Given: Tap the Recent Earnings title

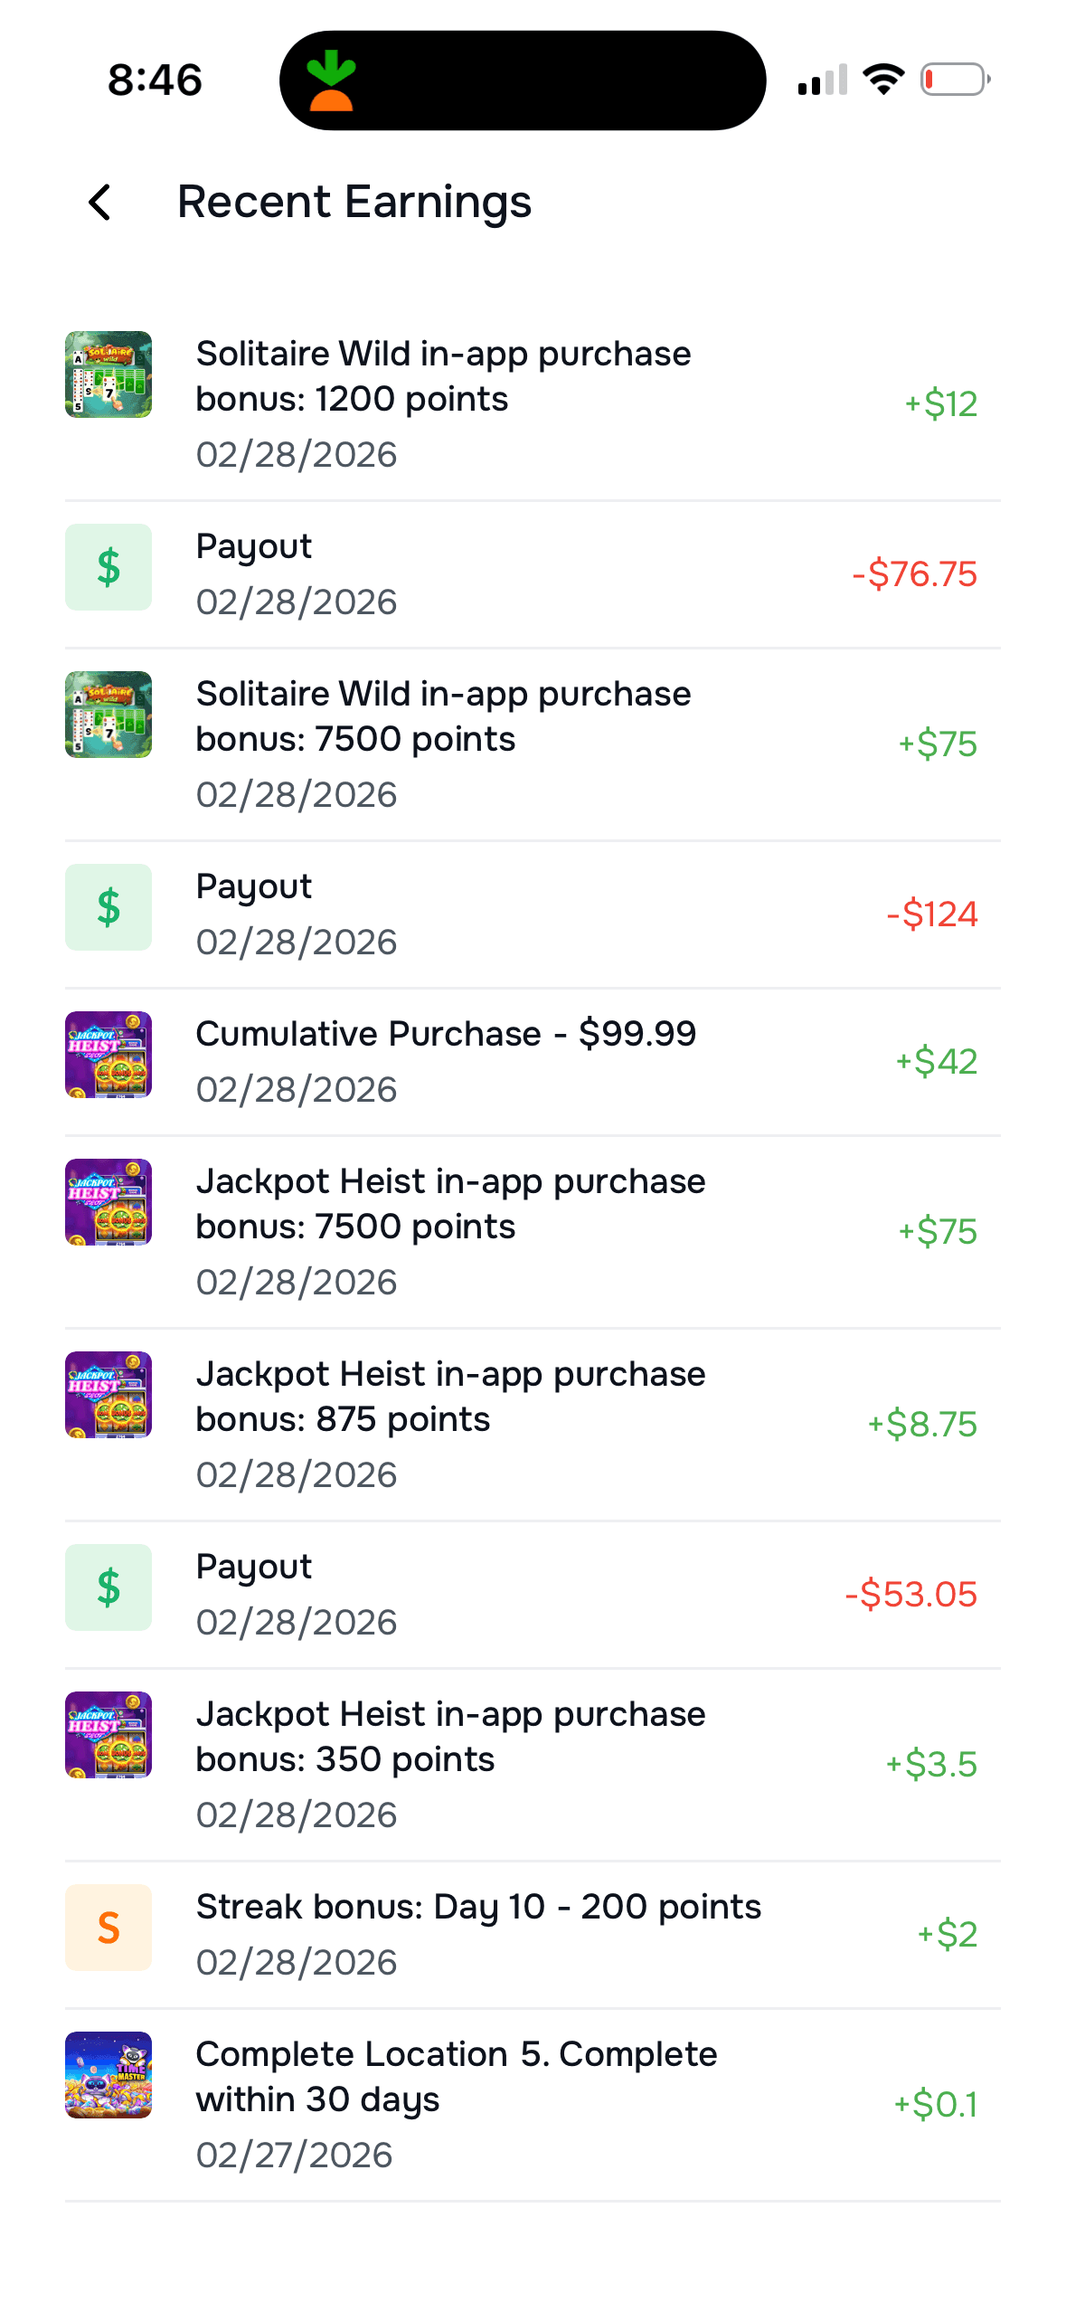Looking at the screenshot, I should 354,203.
